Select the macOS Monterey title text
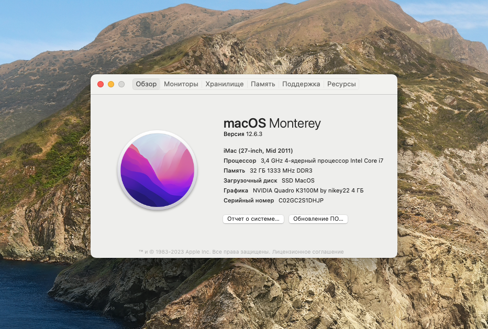This screenshot has width=488, height=329. [272, 123]
